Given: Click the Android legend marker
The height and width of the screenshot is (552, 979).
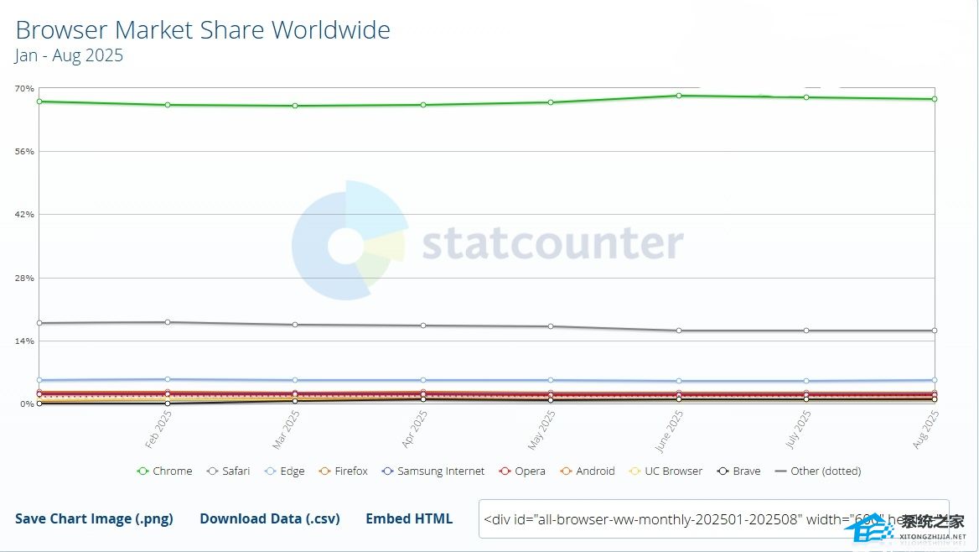Looking at the screenshot, I should coord(565,471).
